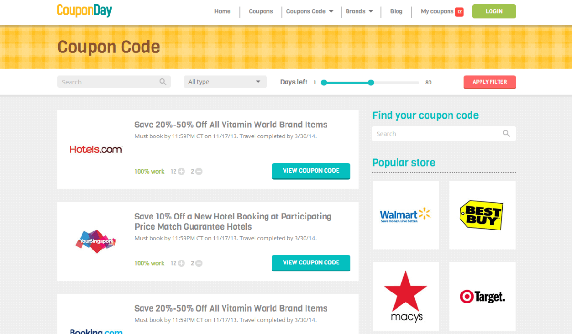This screenshot has height=334, width=572.
Task: Select the Target store tile
Action: tap(482, 296)
